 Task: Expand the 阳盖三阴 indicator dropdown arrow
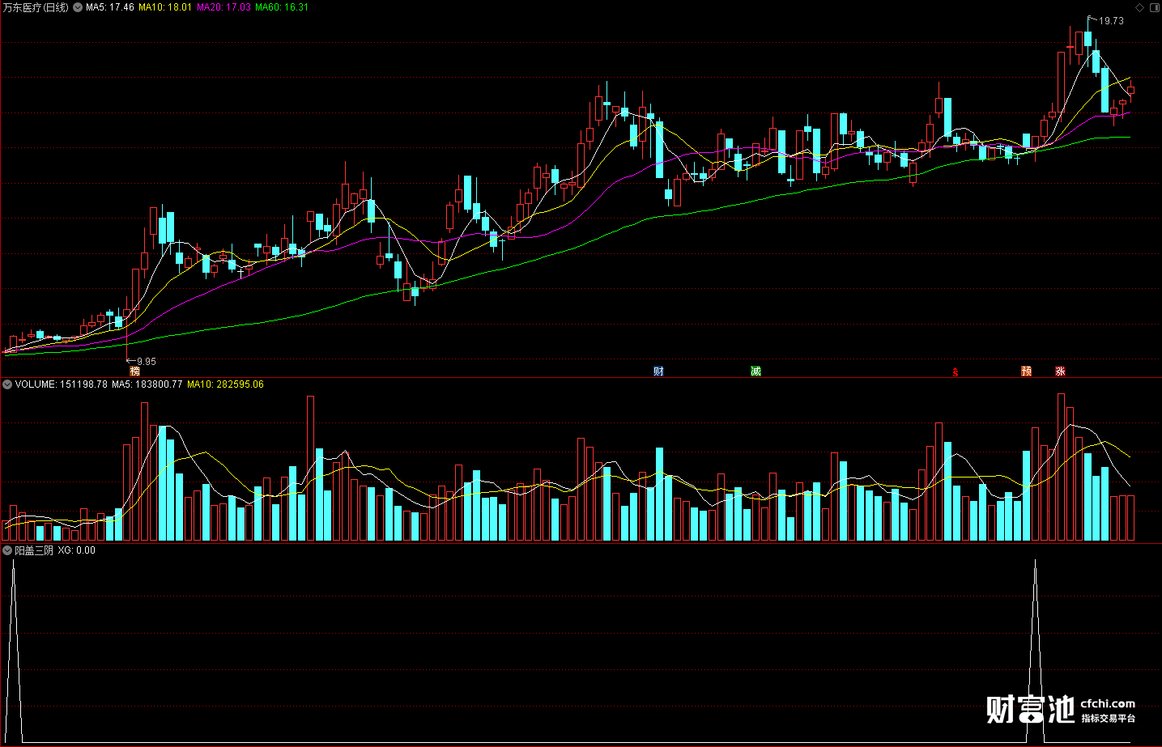(x=7, y=550)
